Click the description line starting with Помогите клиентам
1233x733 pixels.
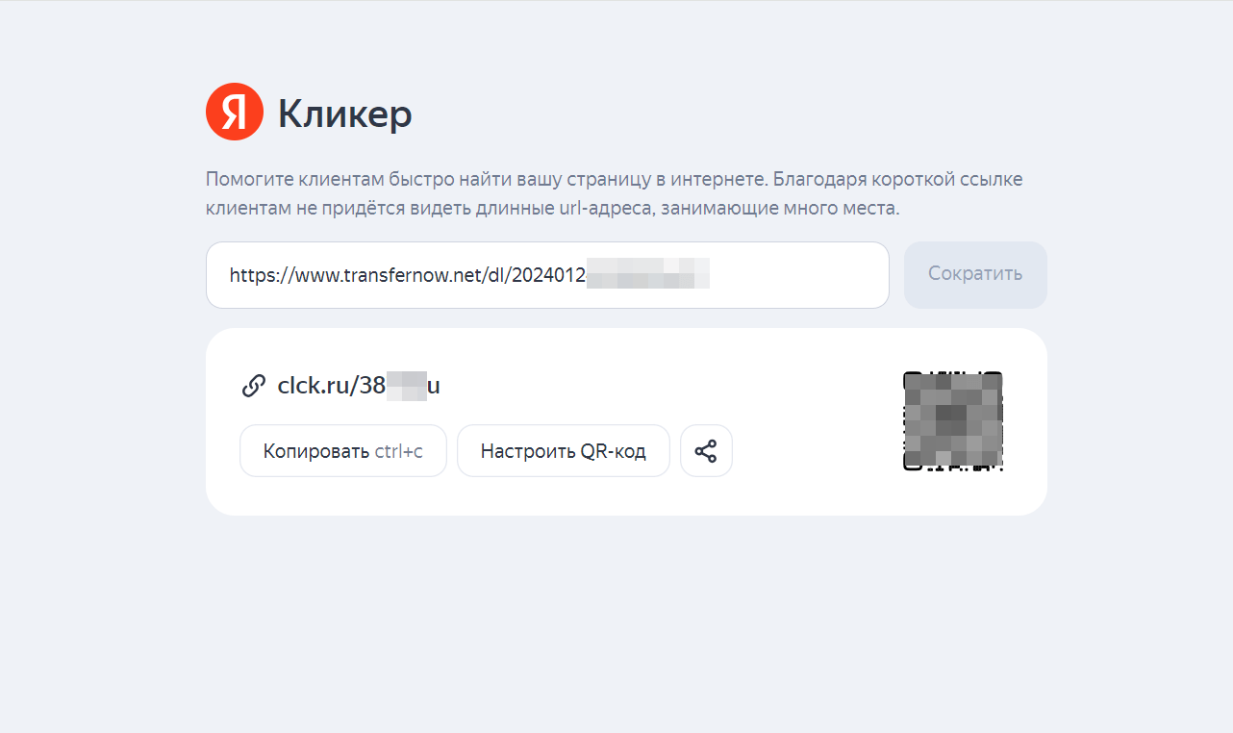[614, 179]
